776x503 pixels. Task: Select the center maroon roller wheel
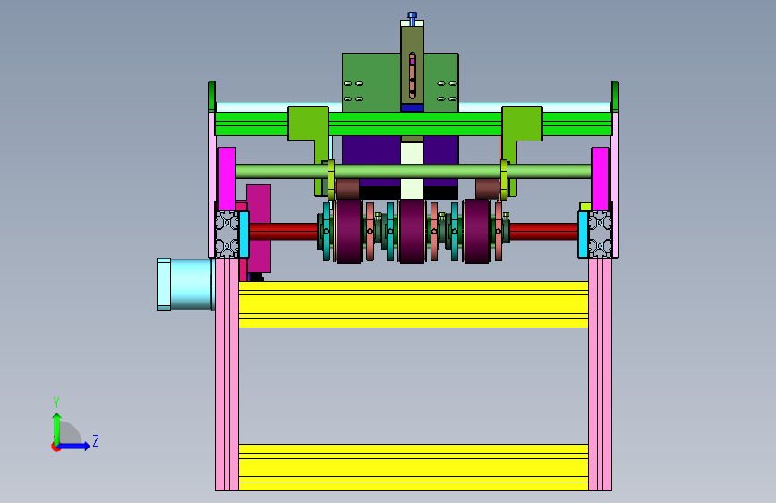click(413, 231)
